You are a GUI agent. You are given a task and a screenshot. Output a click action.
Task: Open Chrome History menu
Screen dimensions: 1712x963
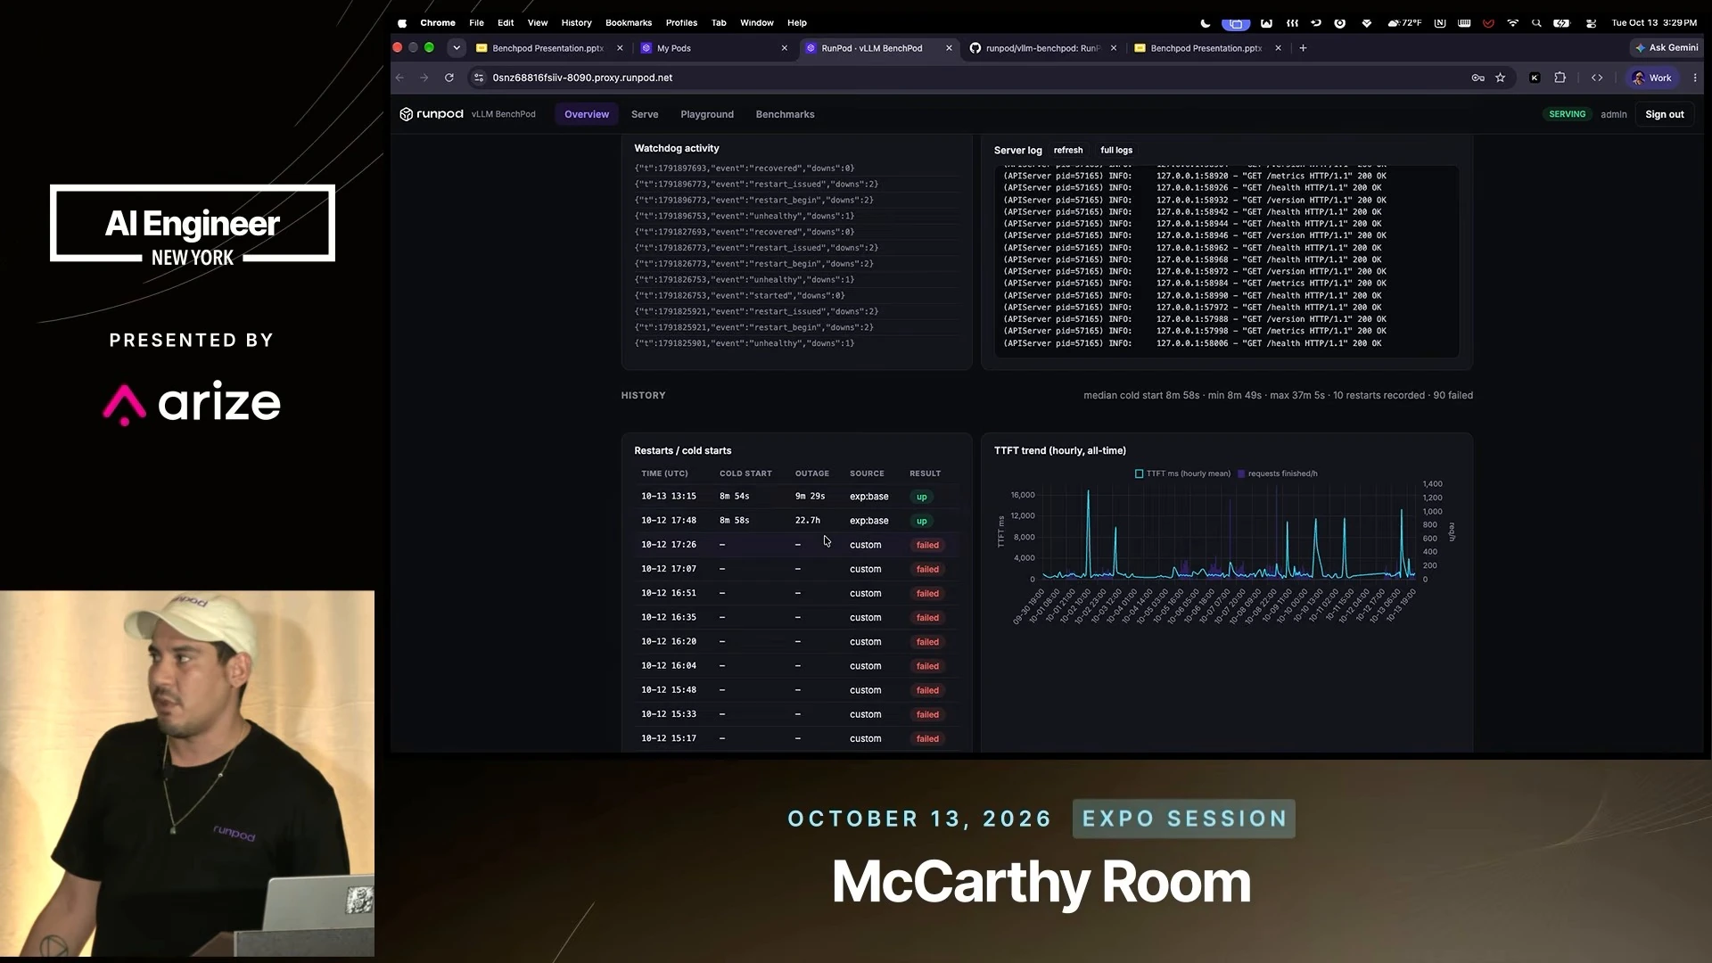coord(576,23)
